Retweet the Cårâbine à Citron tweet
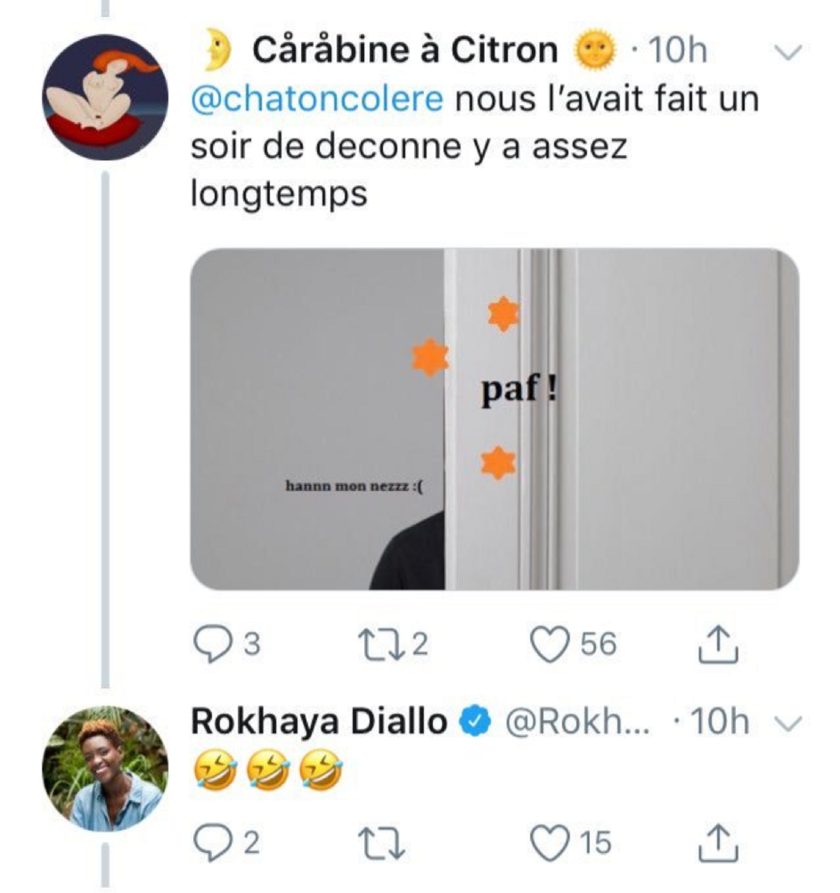This screenshot has height=893, width=840. pyautogui.click(x=380, y=645)
